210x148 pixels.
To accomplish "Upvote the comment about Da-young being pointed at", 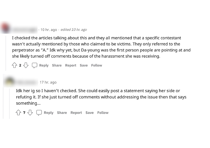I will (x=14, y=65).
